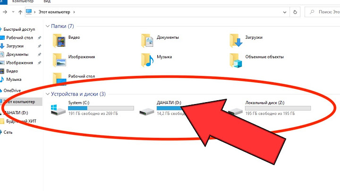Screen dimensions: 340x191
Task: Open the Рабочий стол folder icon
Action: [x=59, y=78]
